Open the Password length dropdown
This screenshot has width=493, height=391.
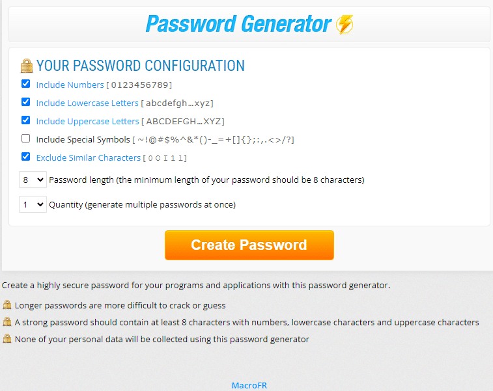(x=33, y=180)
